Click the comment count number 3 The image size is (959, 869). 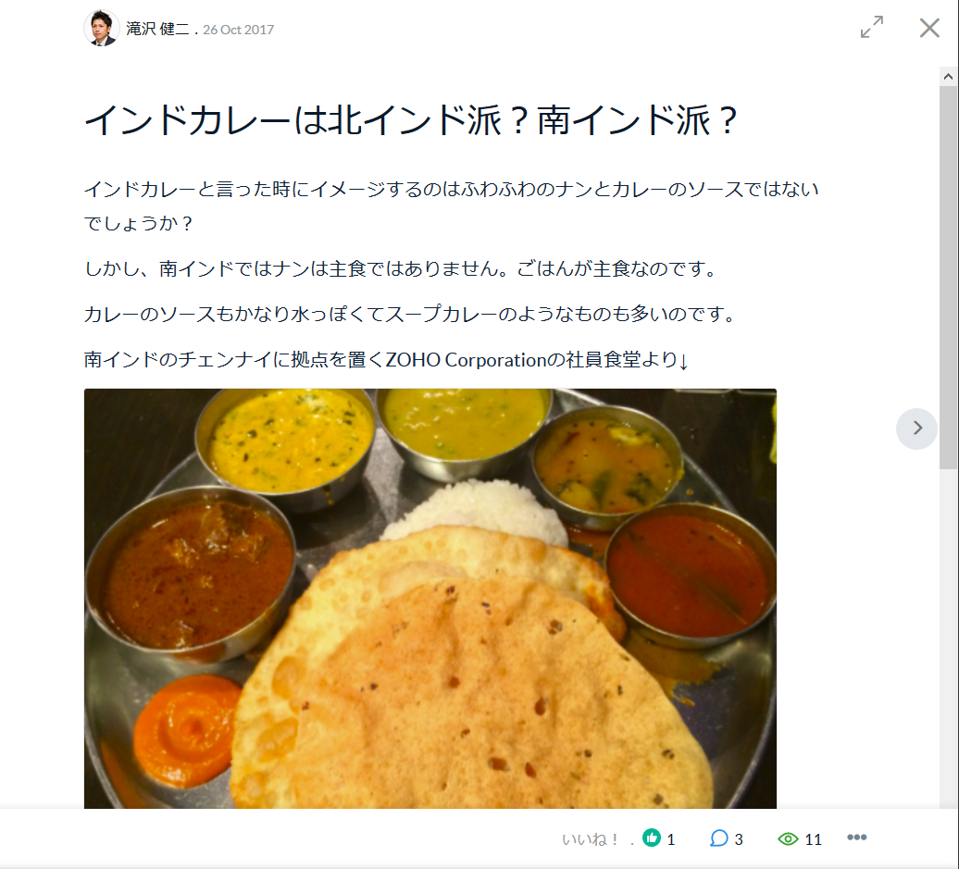[739, 839]
